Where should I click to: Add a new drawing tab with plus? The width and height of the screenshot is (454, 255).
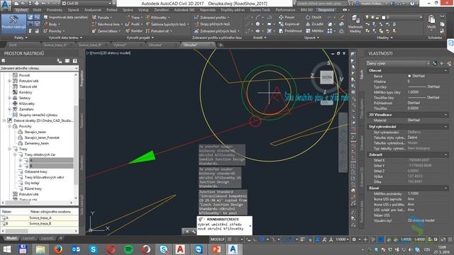[221, 45]
